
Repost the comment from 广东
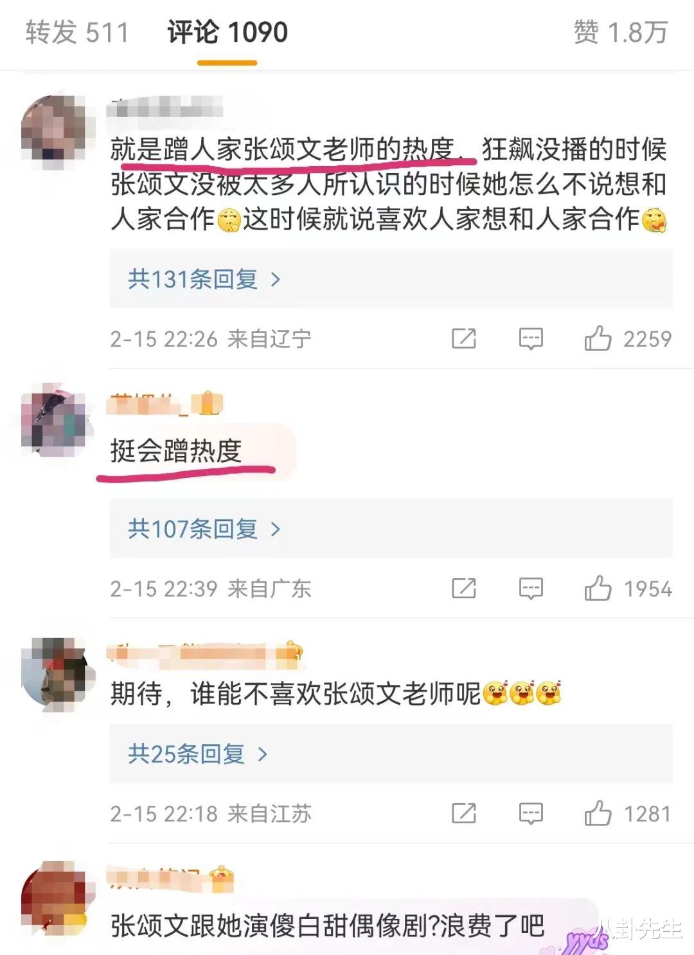tap(464, 588)
